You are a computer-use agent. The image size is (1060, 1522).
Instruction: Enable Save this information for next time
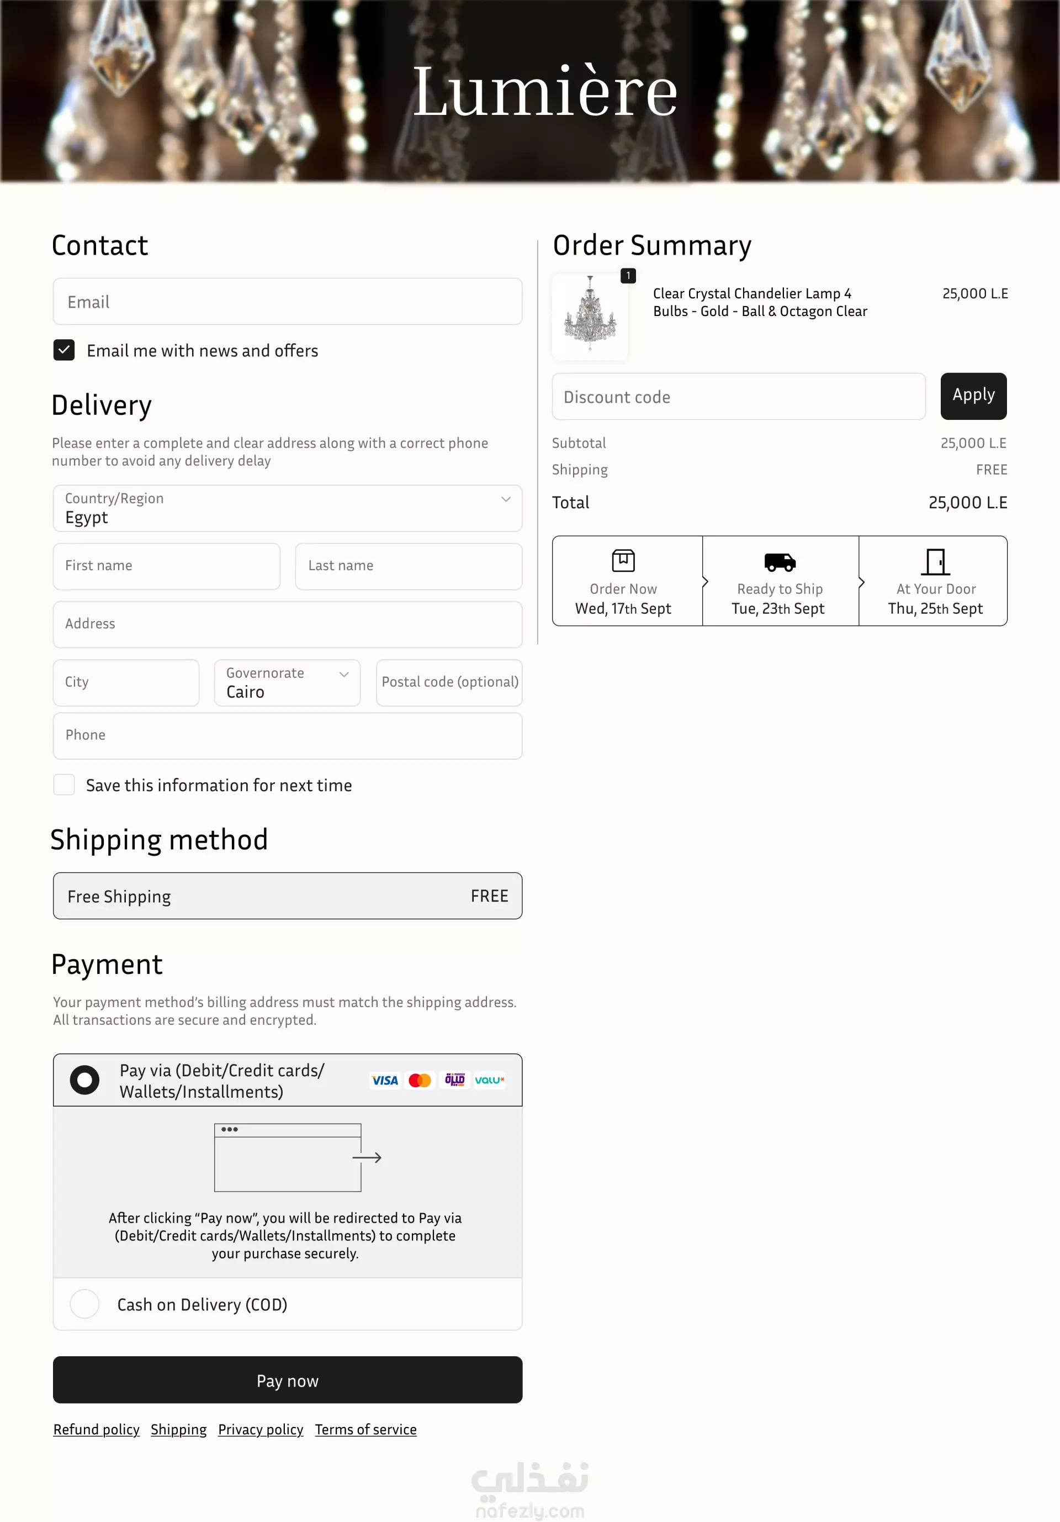64,785
